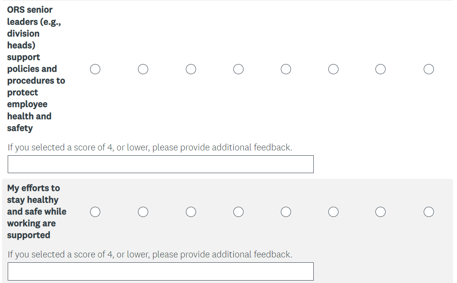Click feedback text box under ORS senior leaders
457x283 pixels.
160,164
